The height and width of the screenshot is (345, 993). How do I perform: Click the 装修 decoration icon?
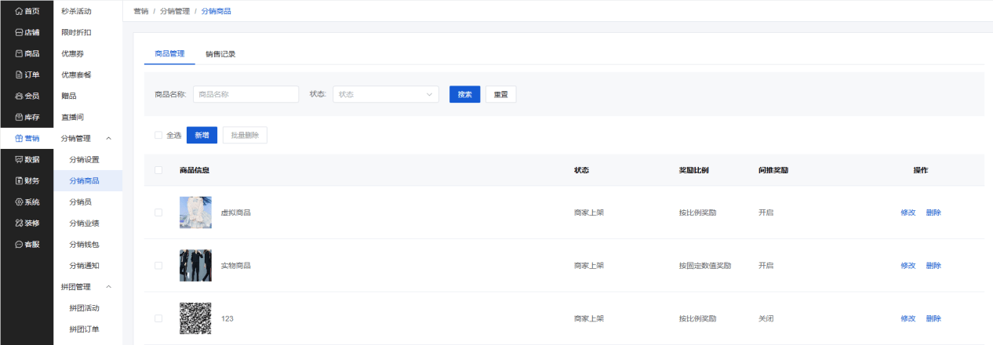point(19,223)
